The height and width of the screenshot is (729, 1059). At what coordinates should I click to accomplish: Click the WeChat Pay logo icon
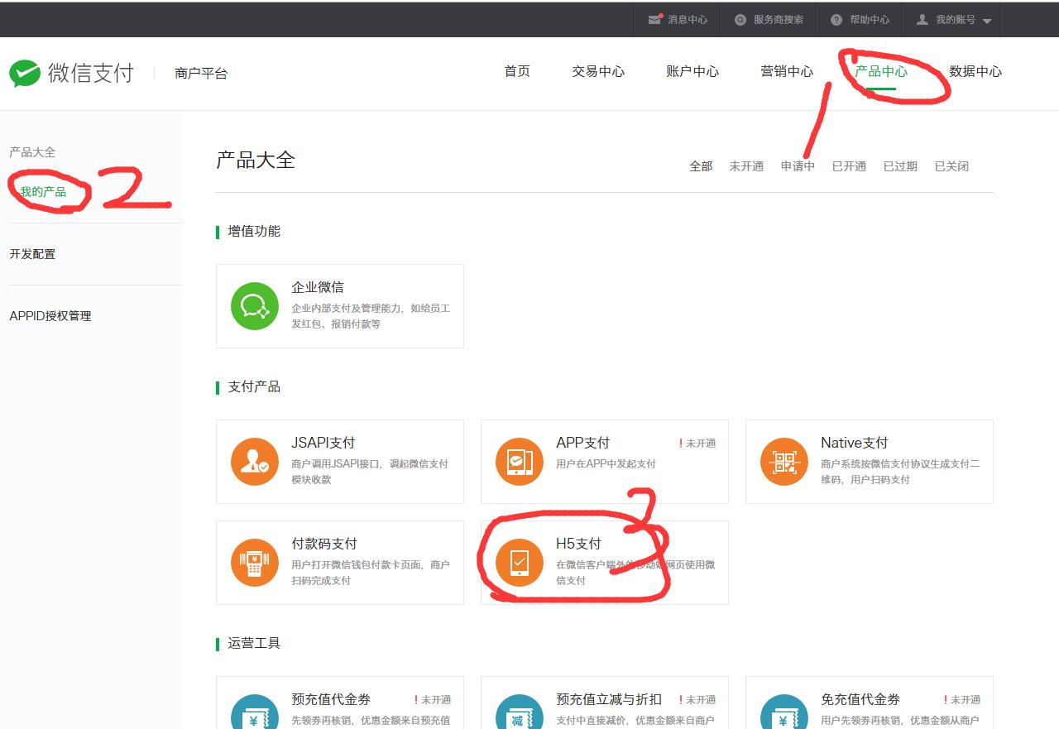[25, 73]
